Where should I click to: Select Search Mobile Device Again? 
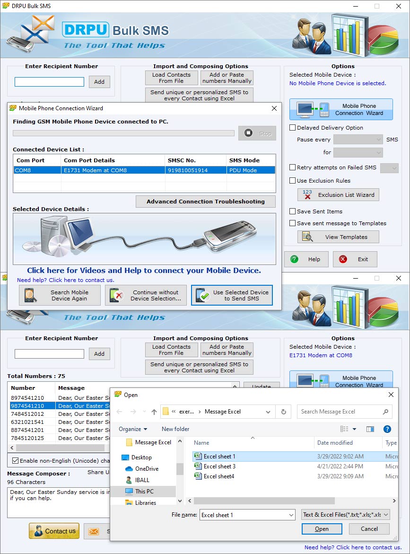tap(59, 295)
